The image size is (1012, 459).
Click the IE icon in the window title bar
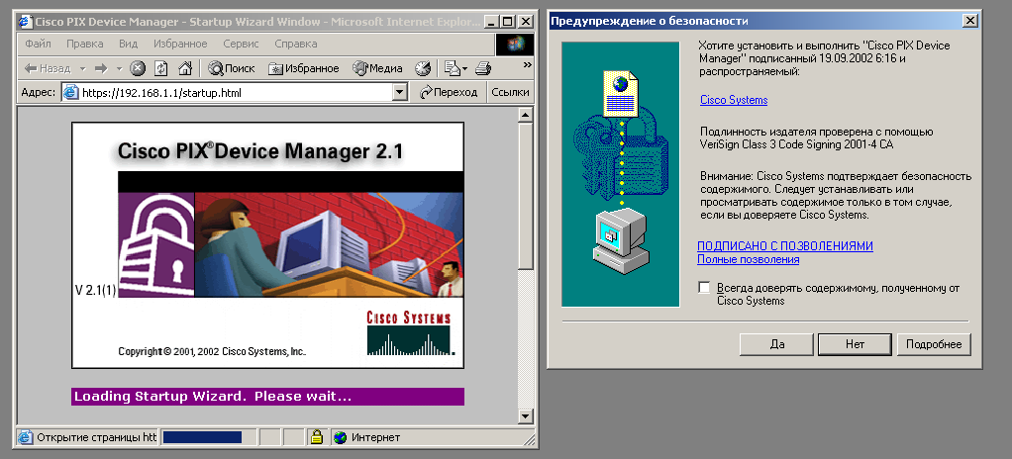25,22
